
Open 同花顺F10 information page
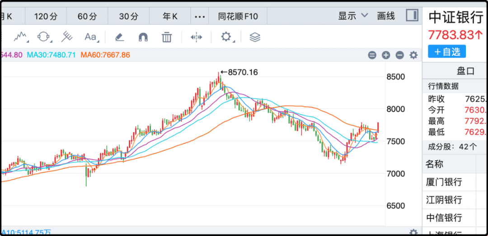click(x=238, y=16)
